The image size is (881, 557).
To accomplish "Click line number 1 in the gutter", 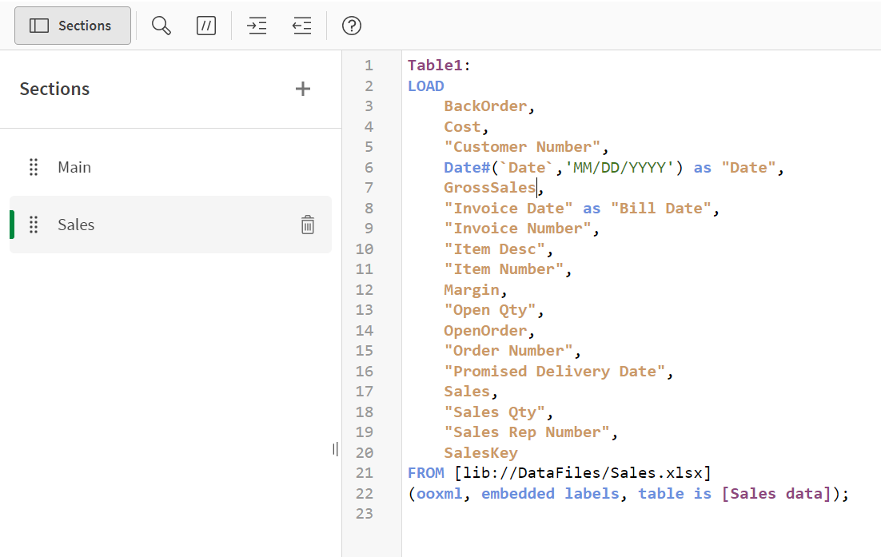I will pyautogui.click(x=369, y=66).
